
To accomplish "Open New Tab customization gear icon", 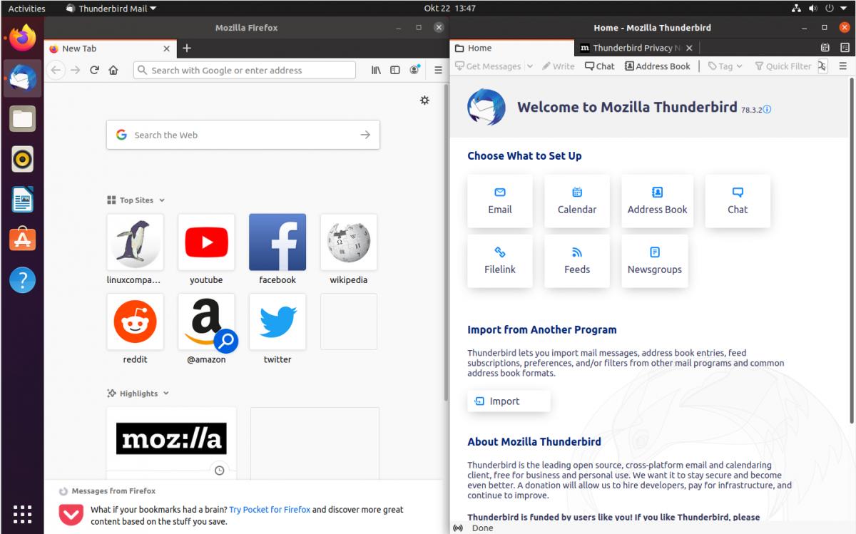I will (424, 101).
